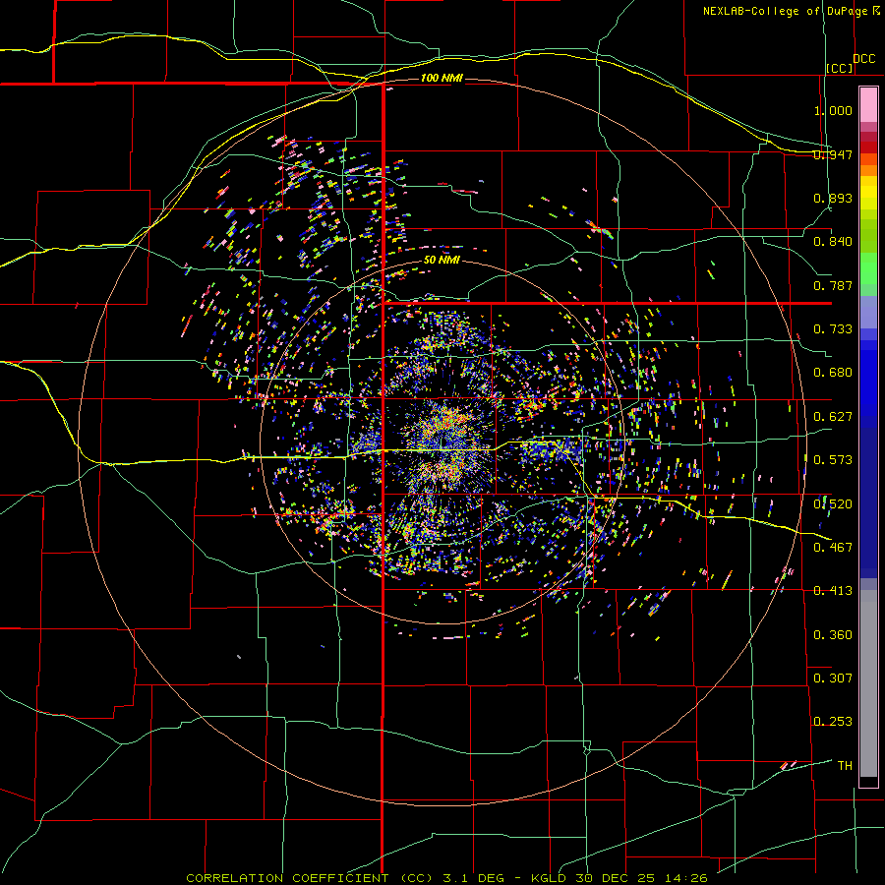Click the 0.627 scale value
The image size is (885, 885).
pos(833,417)
